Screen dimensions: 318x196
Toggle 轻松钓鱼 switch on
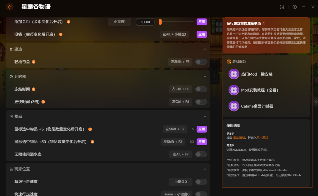[x=201, y=62]
